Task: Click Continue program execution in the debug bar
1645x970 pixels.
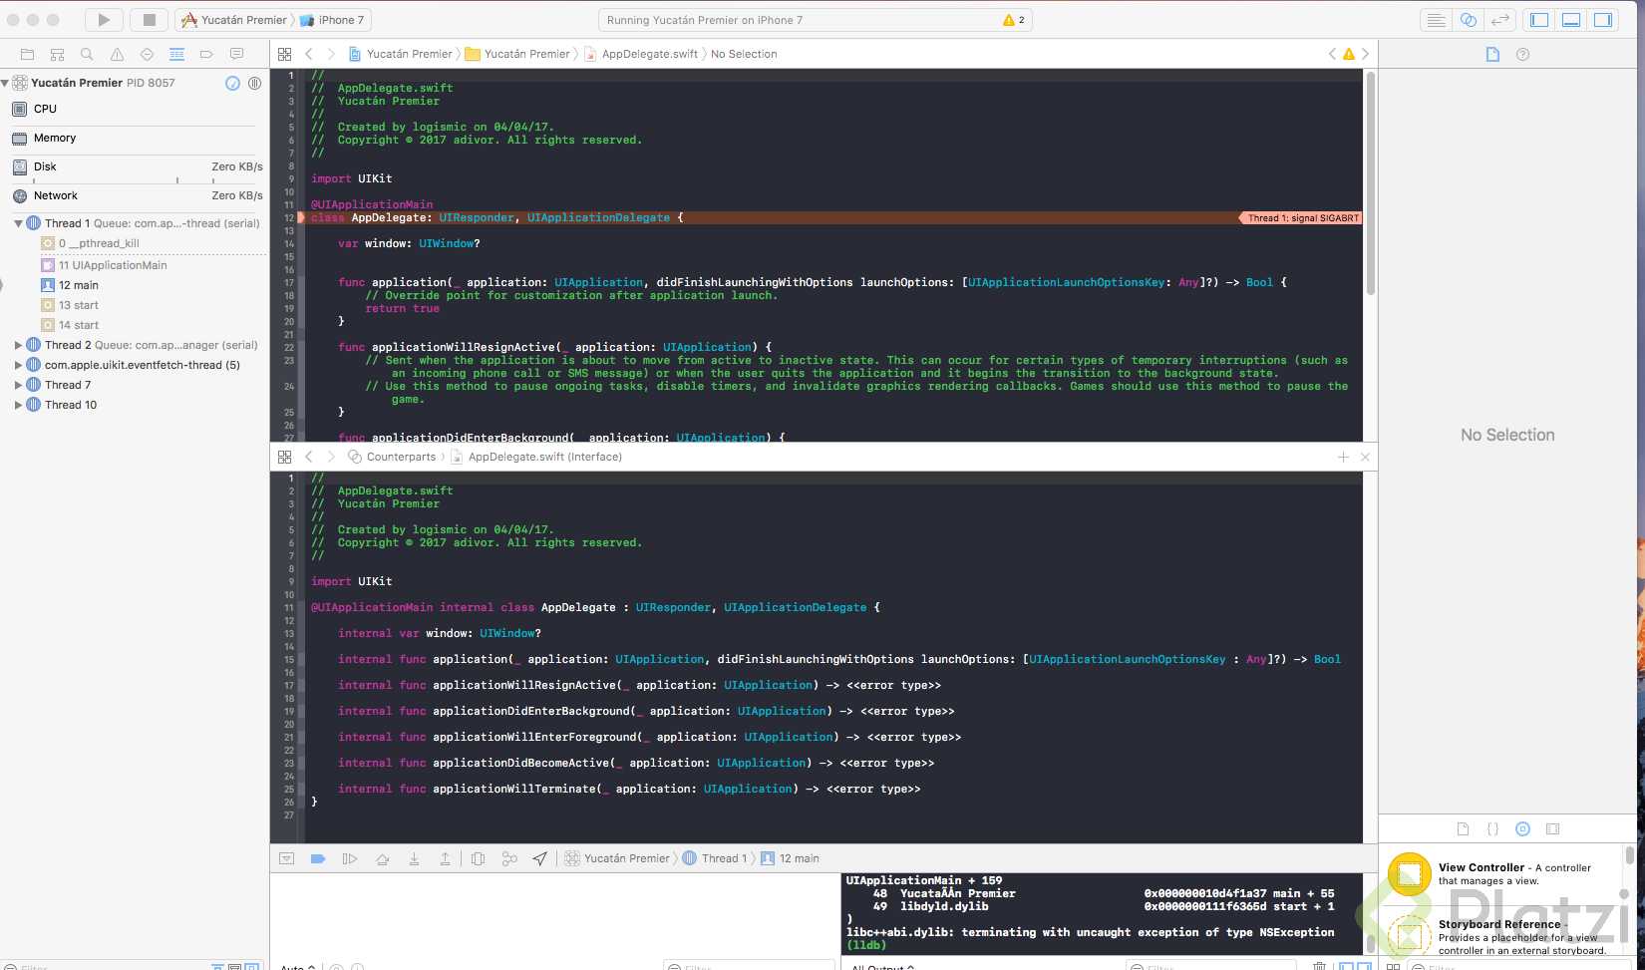Action: coord(349,858)
